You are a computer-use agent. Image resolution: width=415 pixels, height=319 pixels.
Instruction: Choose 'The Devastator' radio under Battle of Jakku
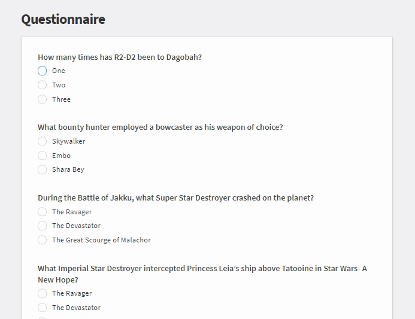tap(42, 226)
